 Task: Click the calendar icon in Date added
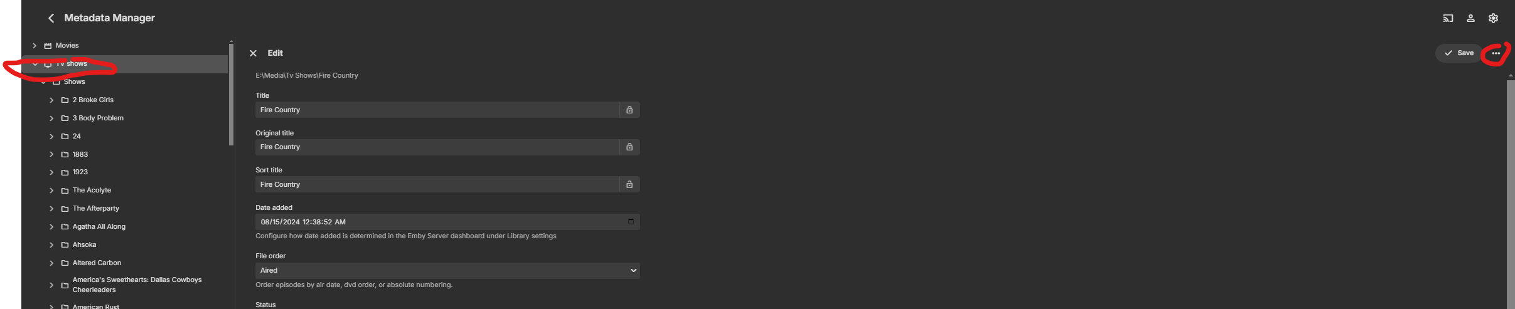point(631,221)
